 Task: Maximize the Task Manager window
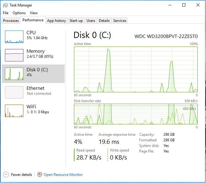(x=184, y=5)
